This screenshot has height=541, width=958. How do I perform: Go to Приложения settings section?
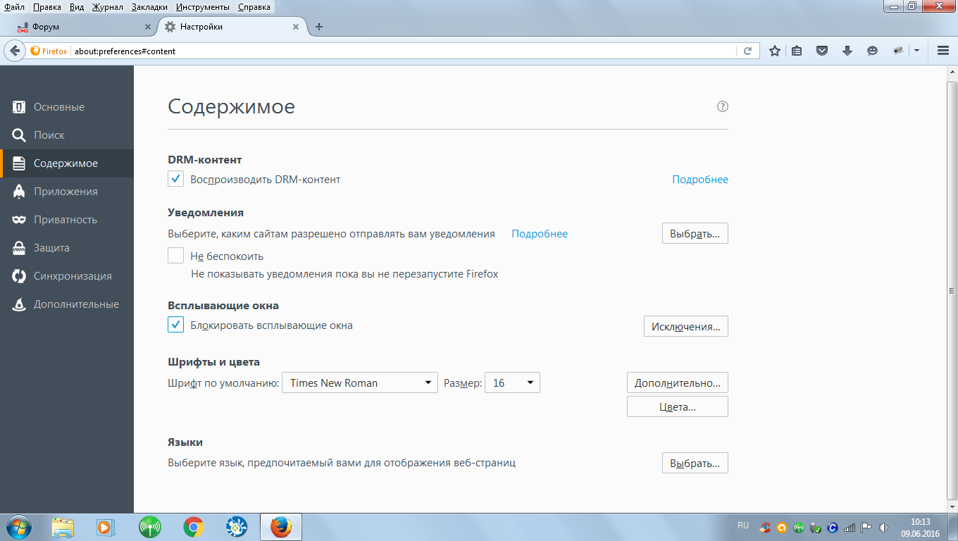click(x=67, y=192)
